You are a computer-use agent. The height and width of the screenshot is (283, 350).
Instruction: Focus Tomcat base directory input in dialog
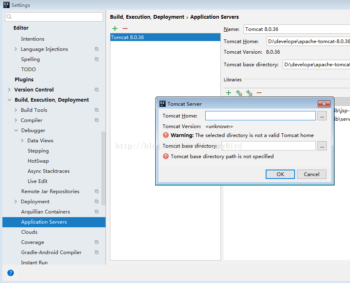(269, 146)
